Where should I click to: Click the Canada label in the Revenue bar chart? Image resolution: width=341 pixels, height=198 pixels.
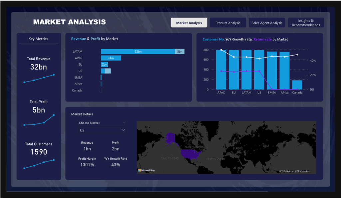pos(77,91)
